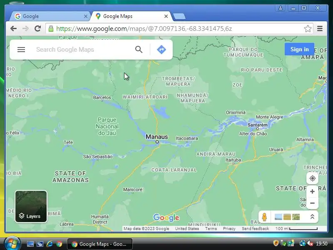Click the Send feedback link
The height and width of the screenshot is (250, 333).
(255, 228)
